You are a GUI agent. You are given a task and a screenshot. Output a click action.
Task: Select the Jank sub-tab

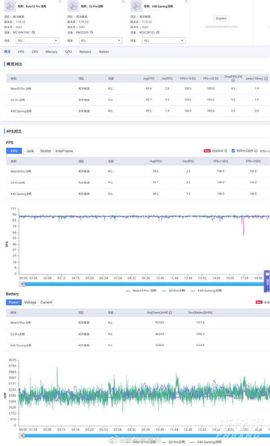[30, 151]
